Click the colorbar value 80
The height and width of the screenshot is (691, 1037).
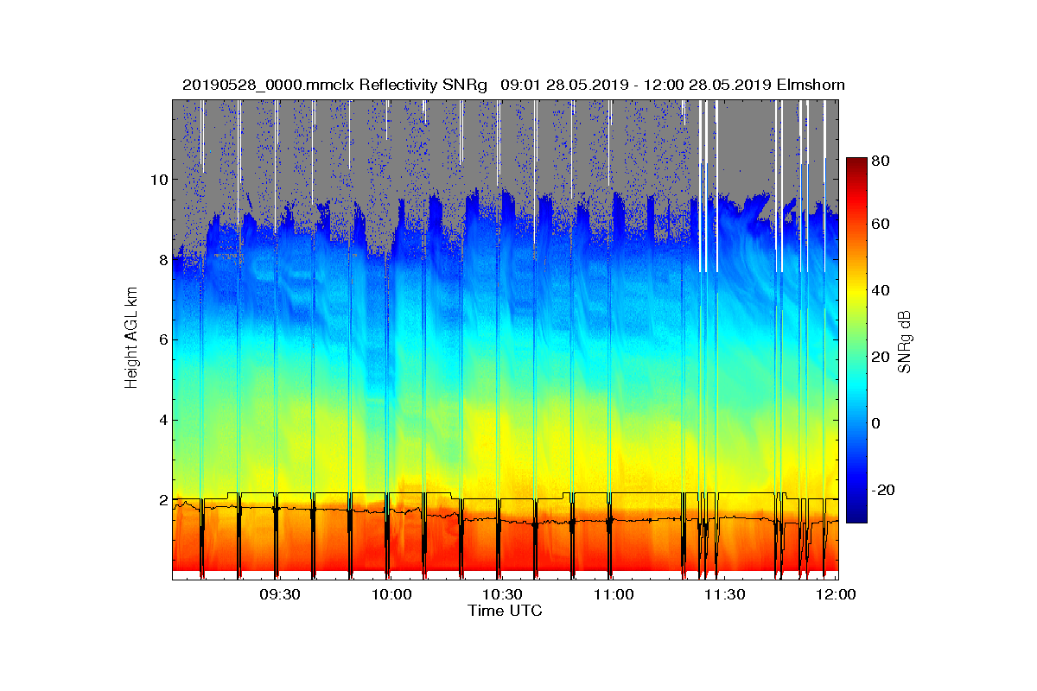coord(881,161)
